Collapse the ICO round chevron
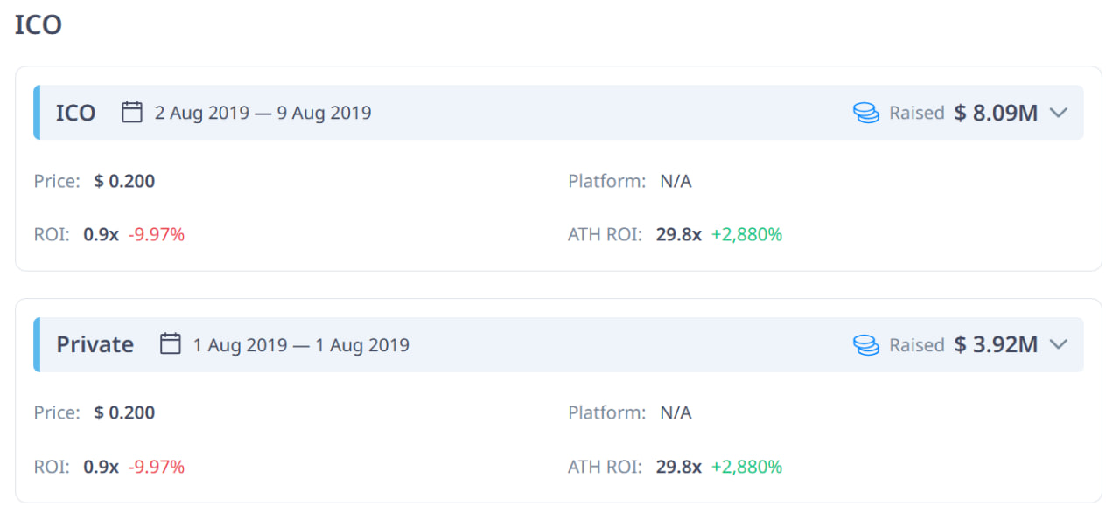This screenshot has height=513, width=1120. pyautogui.click(x=1059, y=113)
